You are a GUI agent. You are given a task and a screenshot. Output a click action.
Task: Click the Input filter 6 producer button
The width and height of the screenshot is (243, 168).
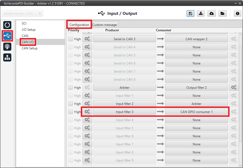point(124,136)
